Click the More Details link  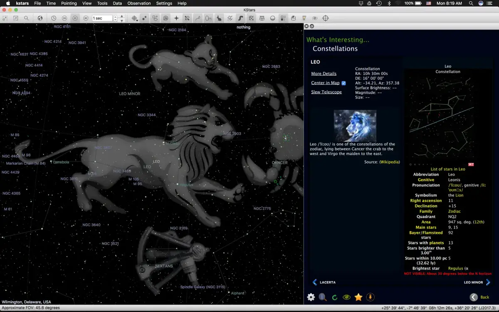click(324, 74)
